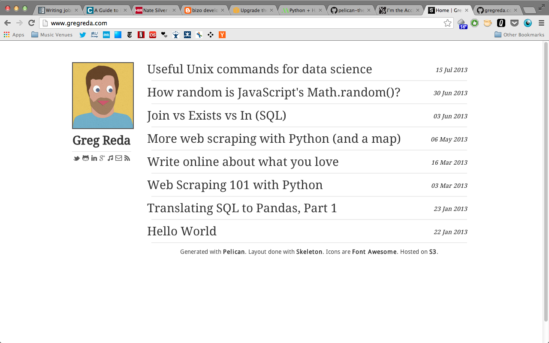Screen dimensions: 549x343
Task: Open the Google Plus icon under Greg Reda
Action: 102,158
